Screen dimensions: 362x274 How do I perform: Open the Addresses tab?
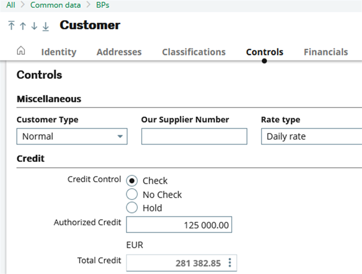coord(119,52)
